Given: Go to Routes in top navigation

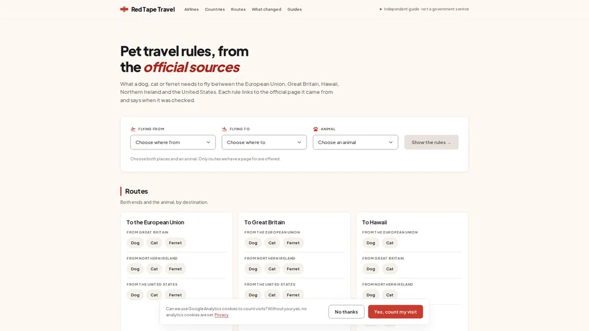Looking at the screenshot, I should pos(238,9).
